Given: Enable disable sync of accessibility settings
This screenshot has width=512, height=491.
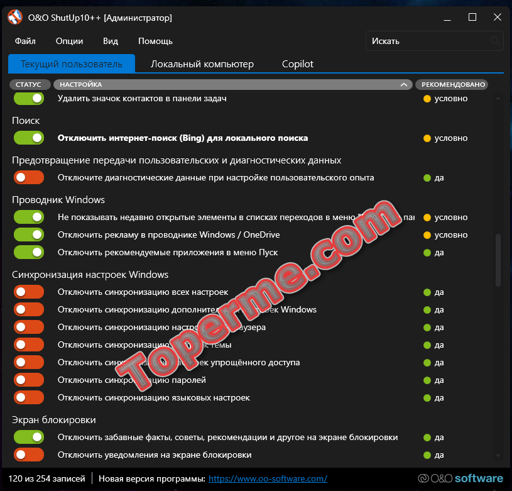Looking at the screenshot, I should coord(29,362).
